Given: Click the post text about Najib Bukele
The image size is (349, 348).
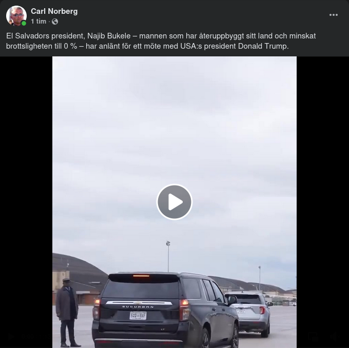Looking at the screenshot, I should [161, 41].
